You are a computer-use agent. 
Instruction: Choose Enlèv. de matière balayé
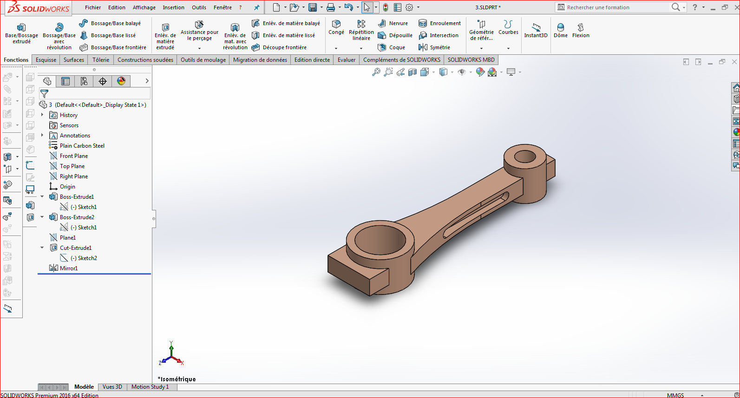[x=286, y=23]
